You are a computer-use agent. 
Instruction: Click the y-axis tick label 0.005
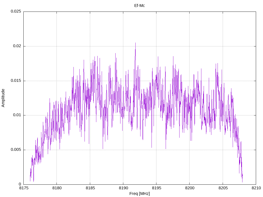pos(16,150)
